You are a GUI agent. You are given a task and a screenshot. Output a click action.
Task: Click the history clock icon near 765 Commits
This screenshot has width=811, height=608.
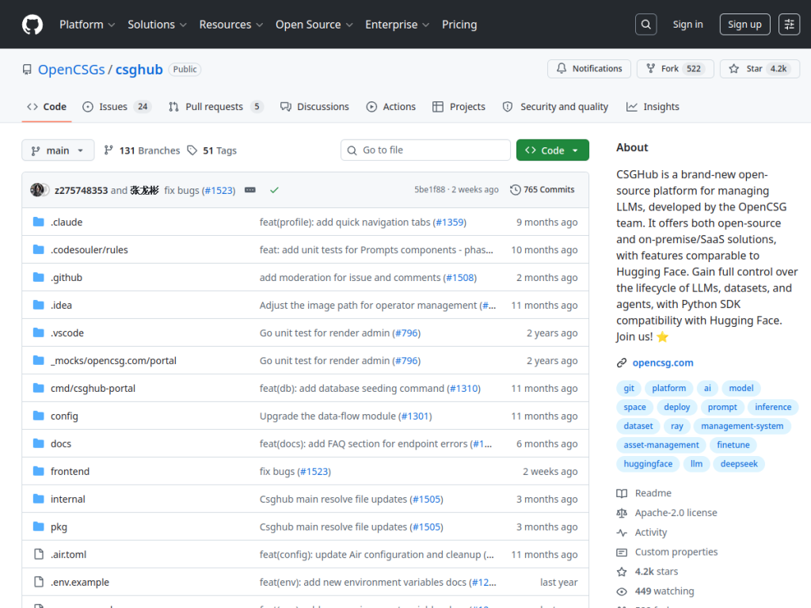click(x=515, y=190)
